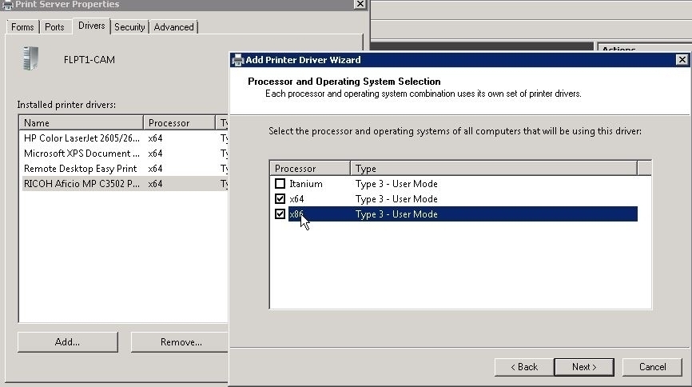Image resolution: width=692 pixels, height=387 pixels.
Task: Select the HP Color LaserJet driver row
Action: [82, 138]
